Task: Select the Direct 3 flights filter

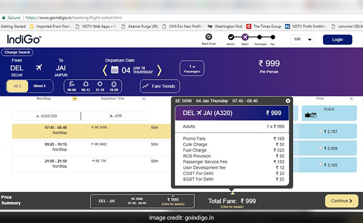Action: (40, 86)
